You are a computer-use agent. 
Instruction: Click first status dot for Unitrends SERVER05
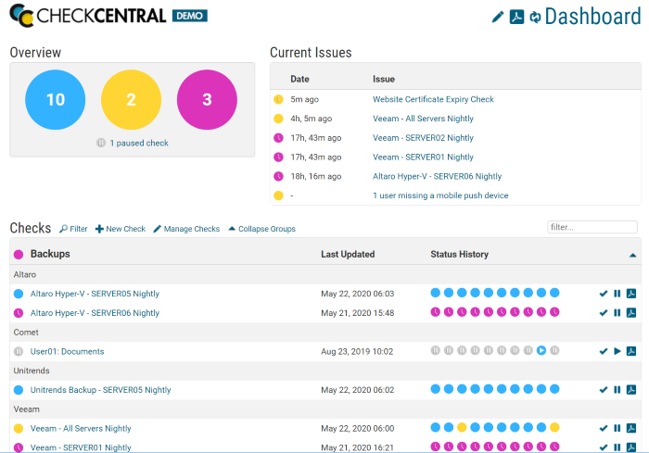coord(436,389)
